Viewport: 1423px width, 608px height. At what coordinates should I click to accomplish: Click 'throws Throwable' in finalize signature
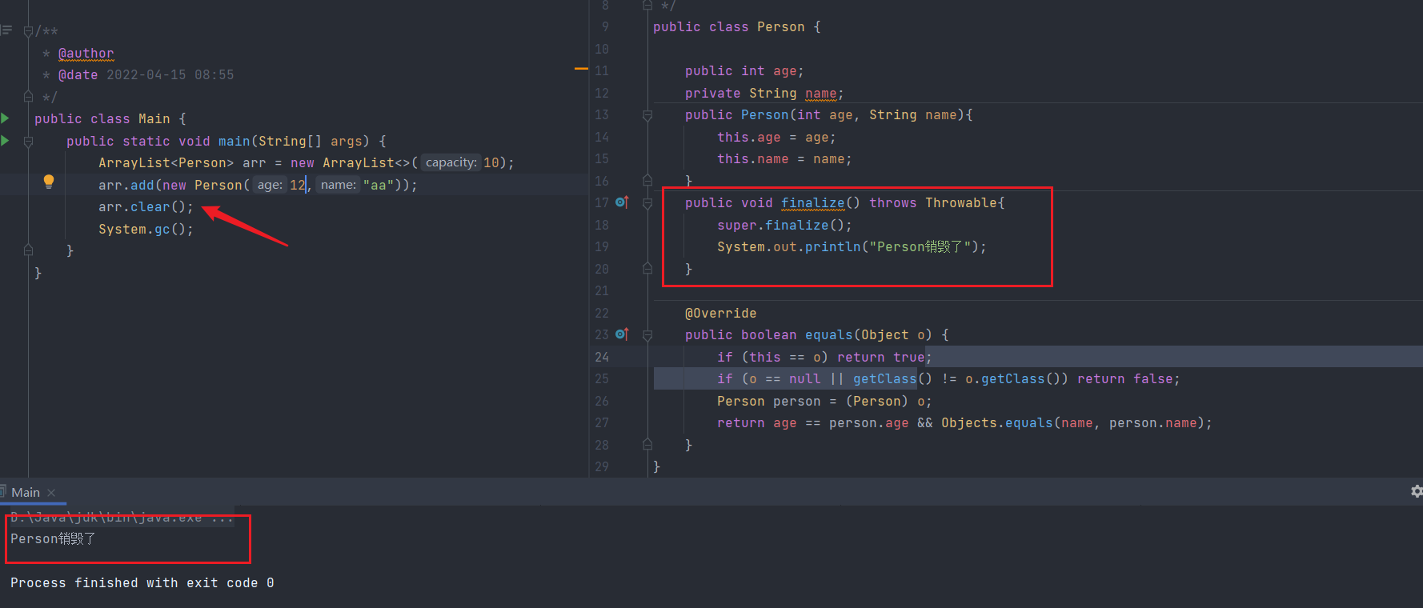pyautogui.click(x=933, y=203)
